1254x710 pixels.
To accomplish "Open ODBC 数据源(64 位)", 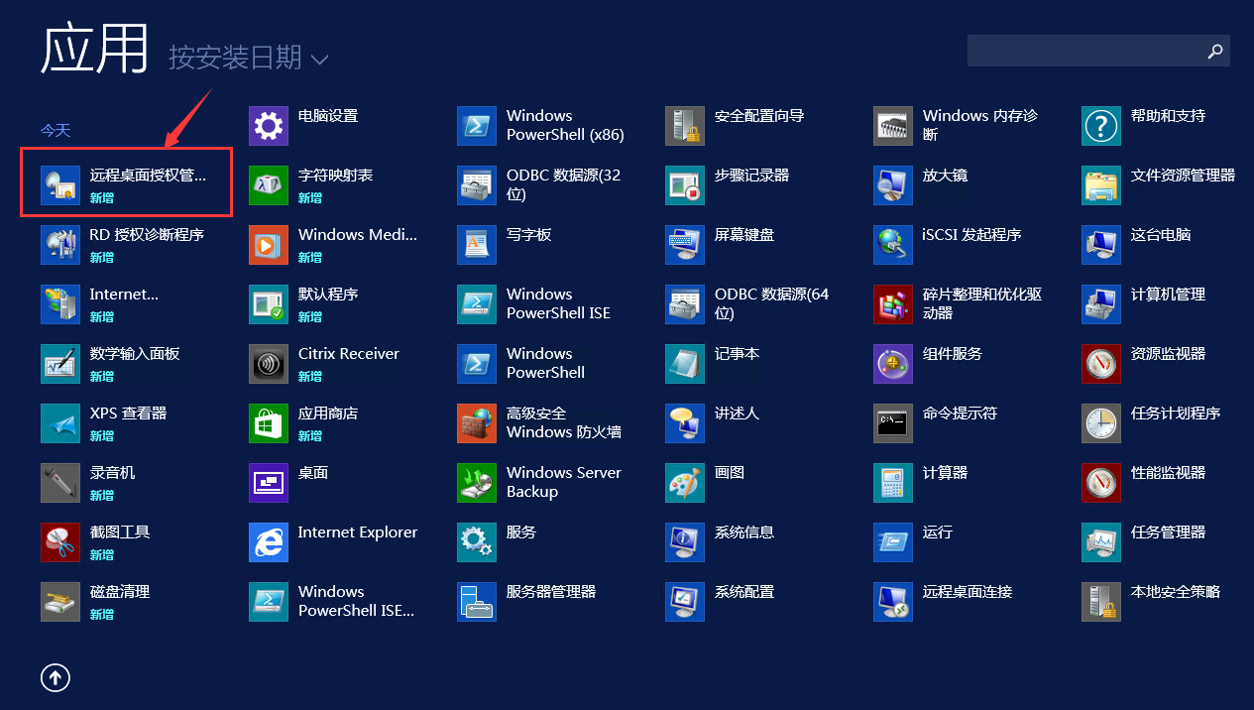I will (x=747, y=304).
